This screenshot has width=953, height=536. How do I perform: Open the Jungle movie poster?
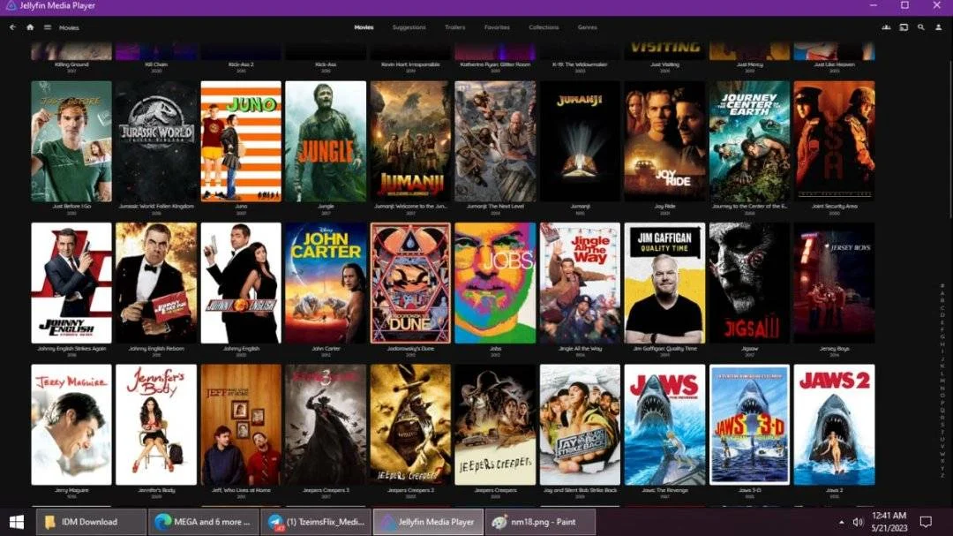[x=326, y=141]
